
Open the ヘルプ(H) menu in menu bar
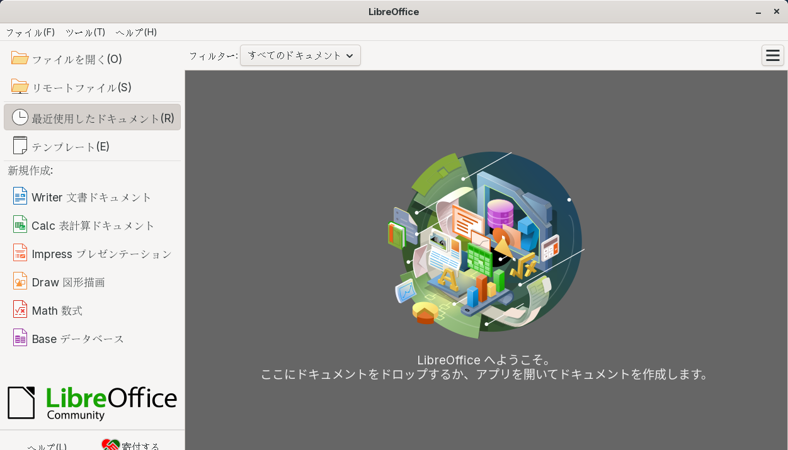click(136, 32)
